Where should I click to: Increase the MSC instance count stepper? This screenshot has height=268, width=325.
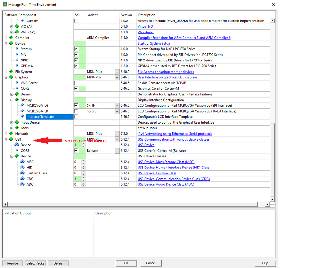click(x=83, y=160)
